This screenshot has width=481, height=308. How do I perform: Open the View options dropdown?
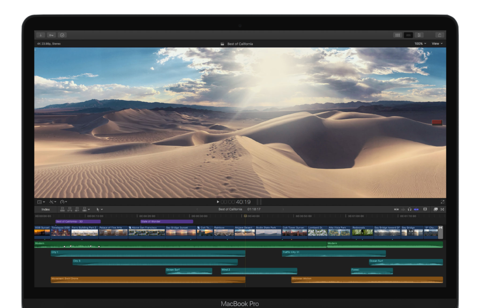tap(437, 44)
